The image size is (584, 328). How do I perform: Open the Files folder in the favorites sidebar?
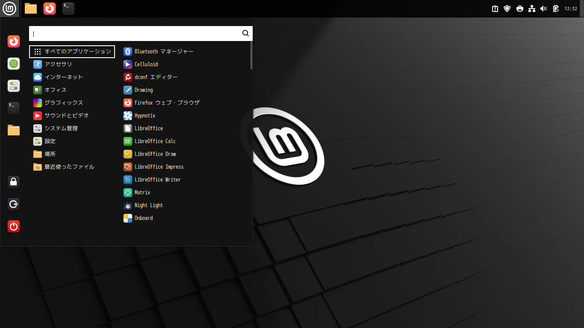[x=14, y=130]
